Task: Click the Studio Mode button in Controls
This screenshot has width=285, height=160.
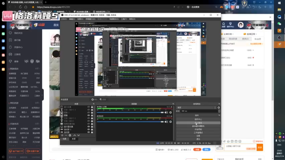Action: [x=198, y=133]
